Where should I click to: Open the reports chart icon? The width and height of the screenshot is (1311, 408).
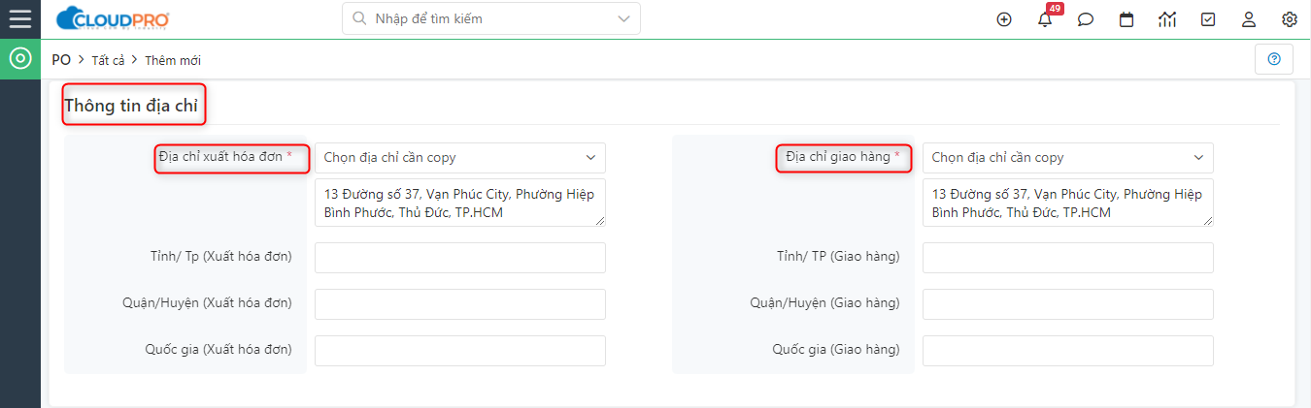1167,19
